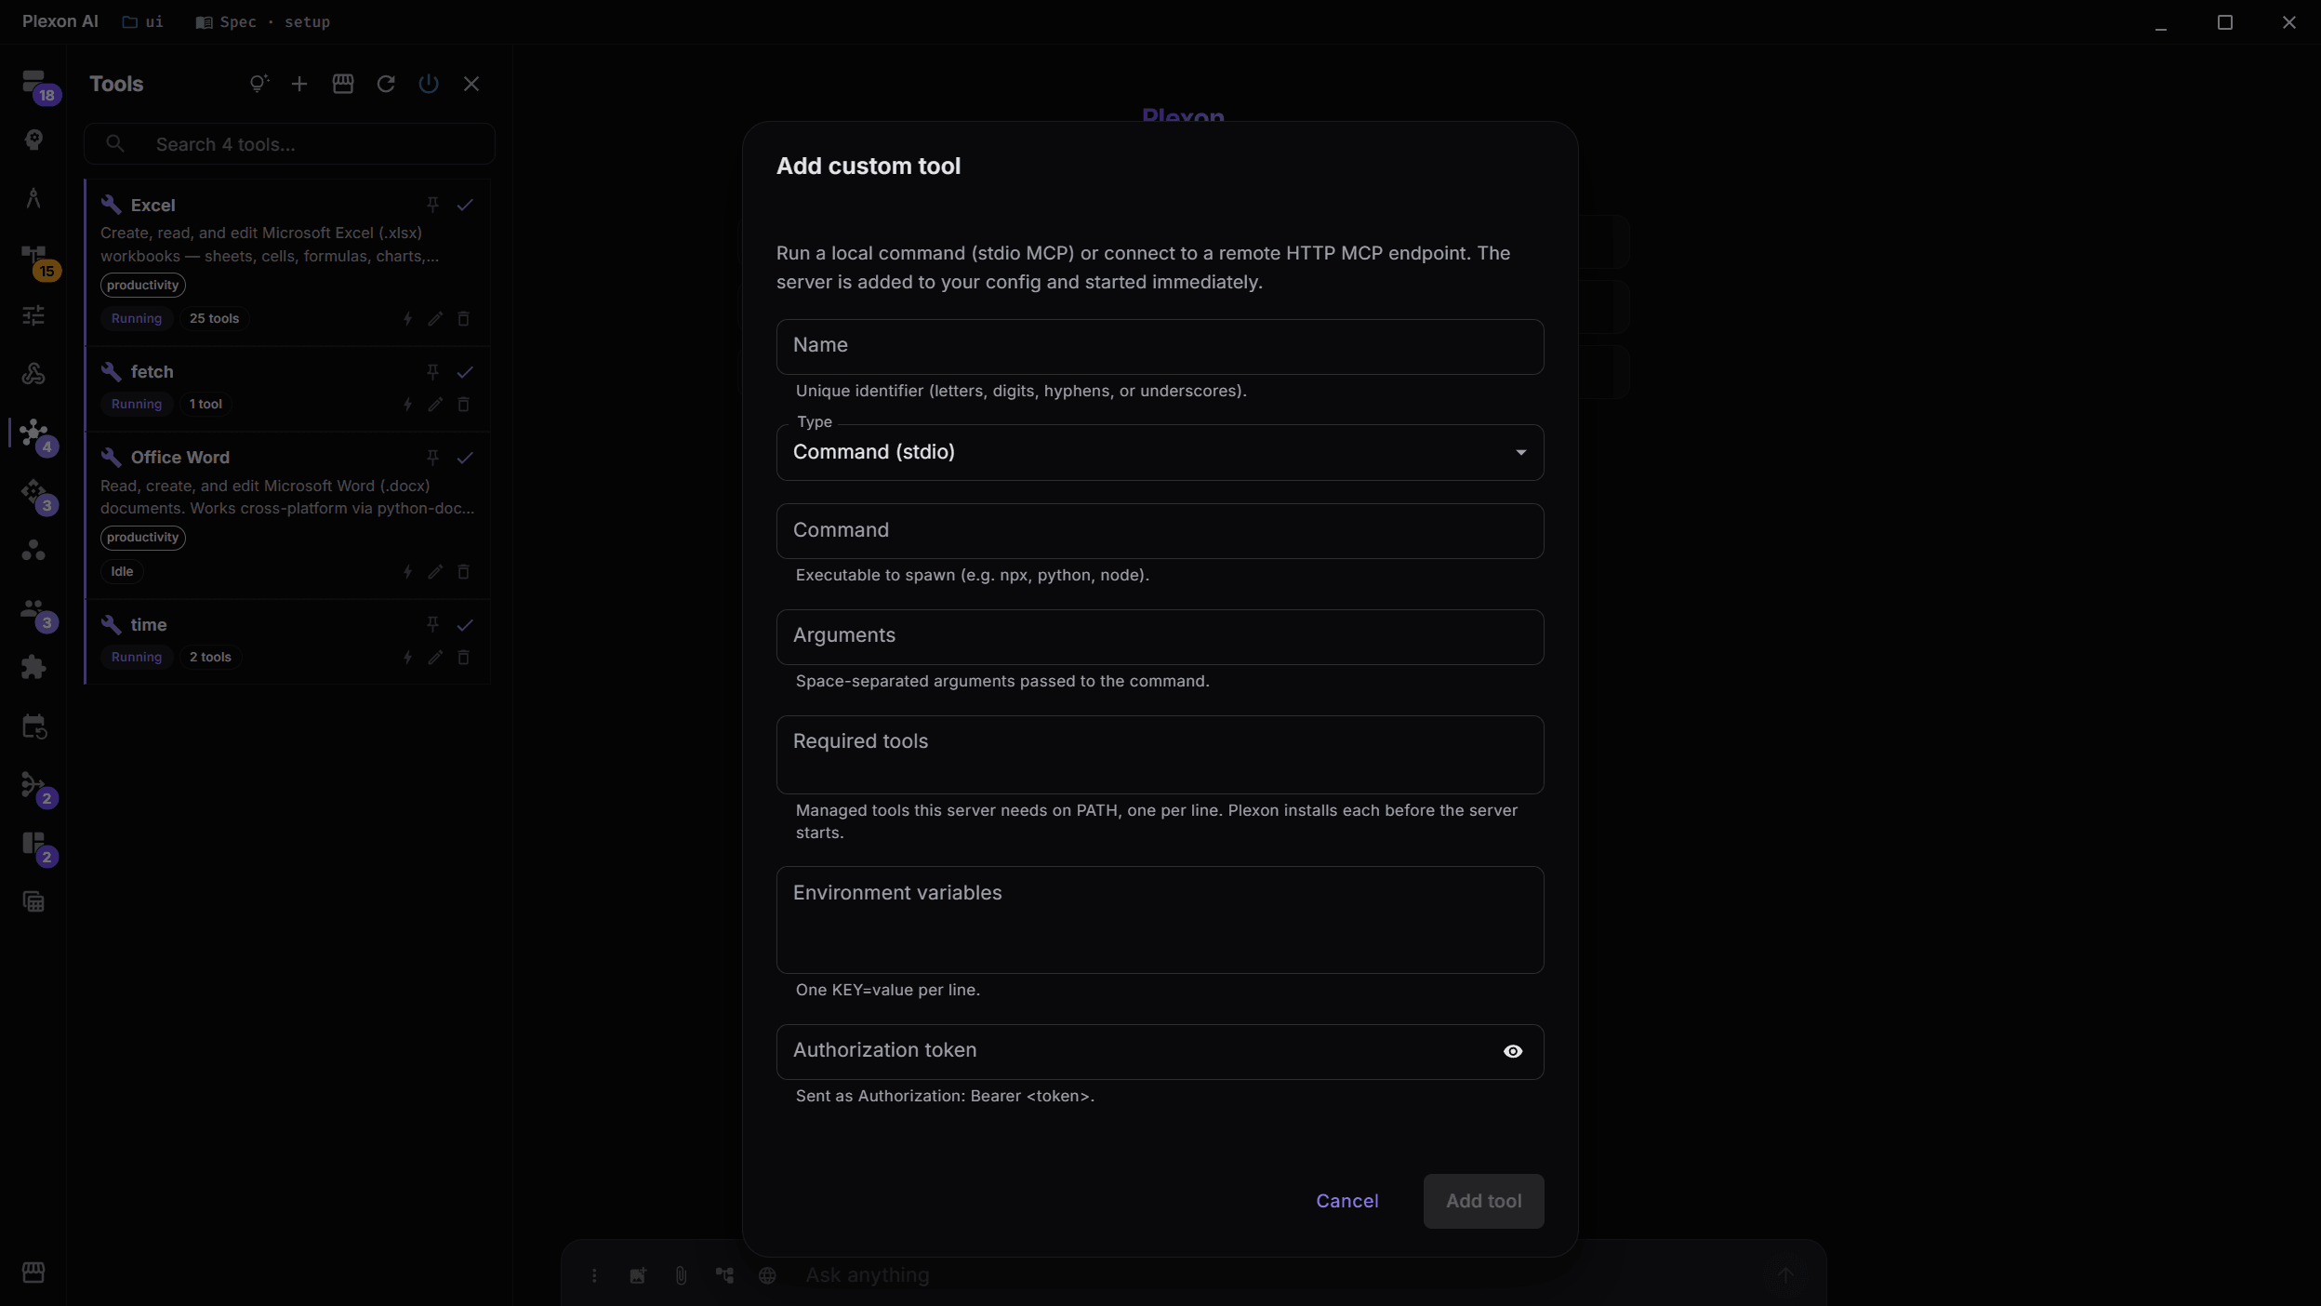Click the 2 tools badge on time

pos(210,658)
